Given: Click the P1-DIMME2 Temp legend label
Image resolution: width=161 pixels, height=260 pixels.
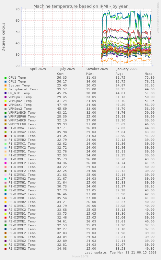Looking at the screenshot, I should pos(22,163).
